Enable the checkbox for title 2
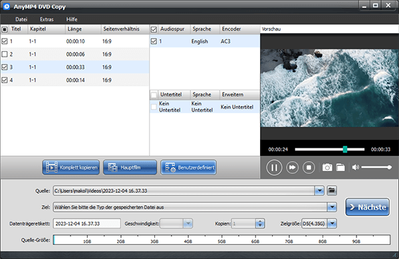Viewport: 399px width, 259px height. click(5, 54)
